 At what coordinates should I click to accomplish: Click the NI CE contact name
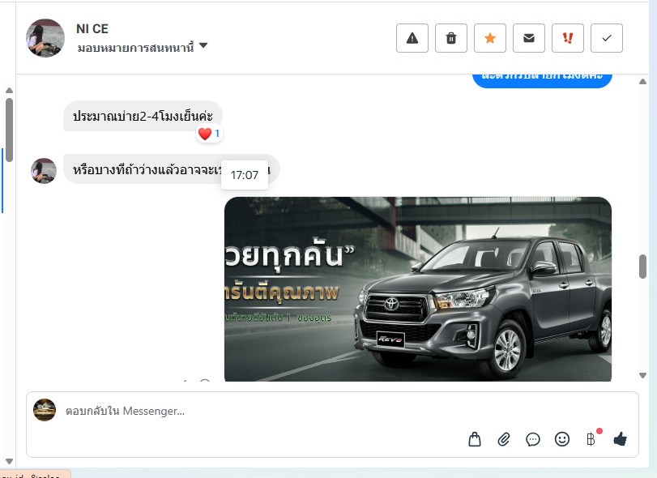[92, 28]
